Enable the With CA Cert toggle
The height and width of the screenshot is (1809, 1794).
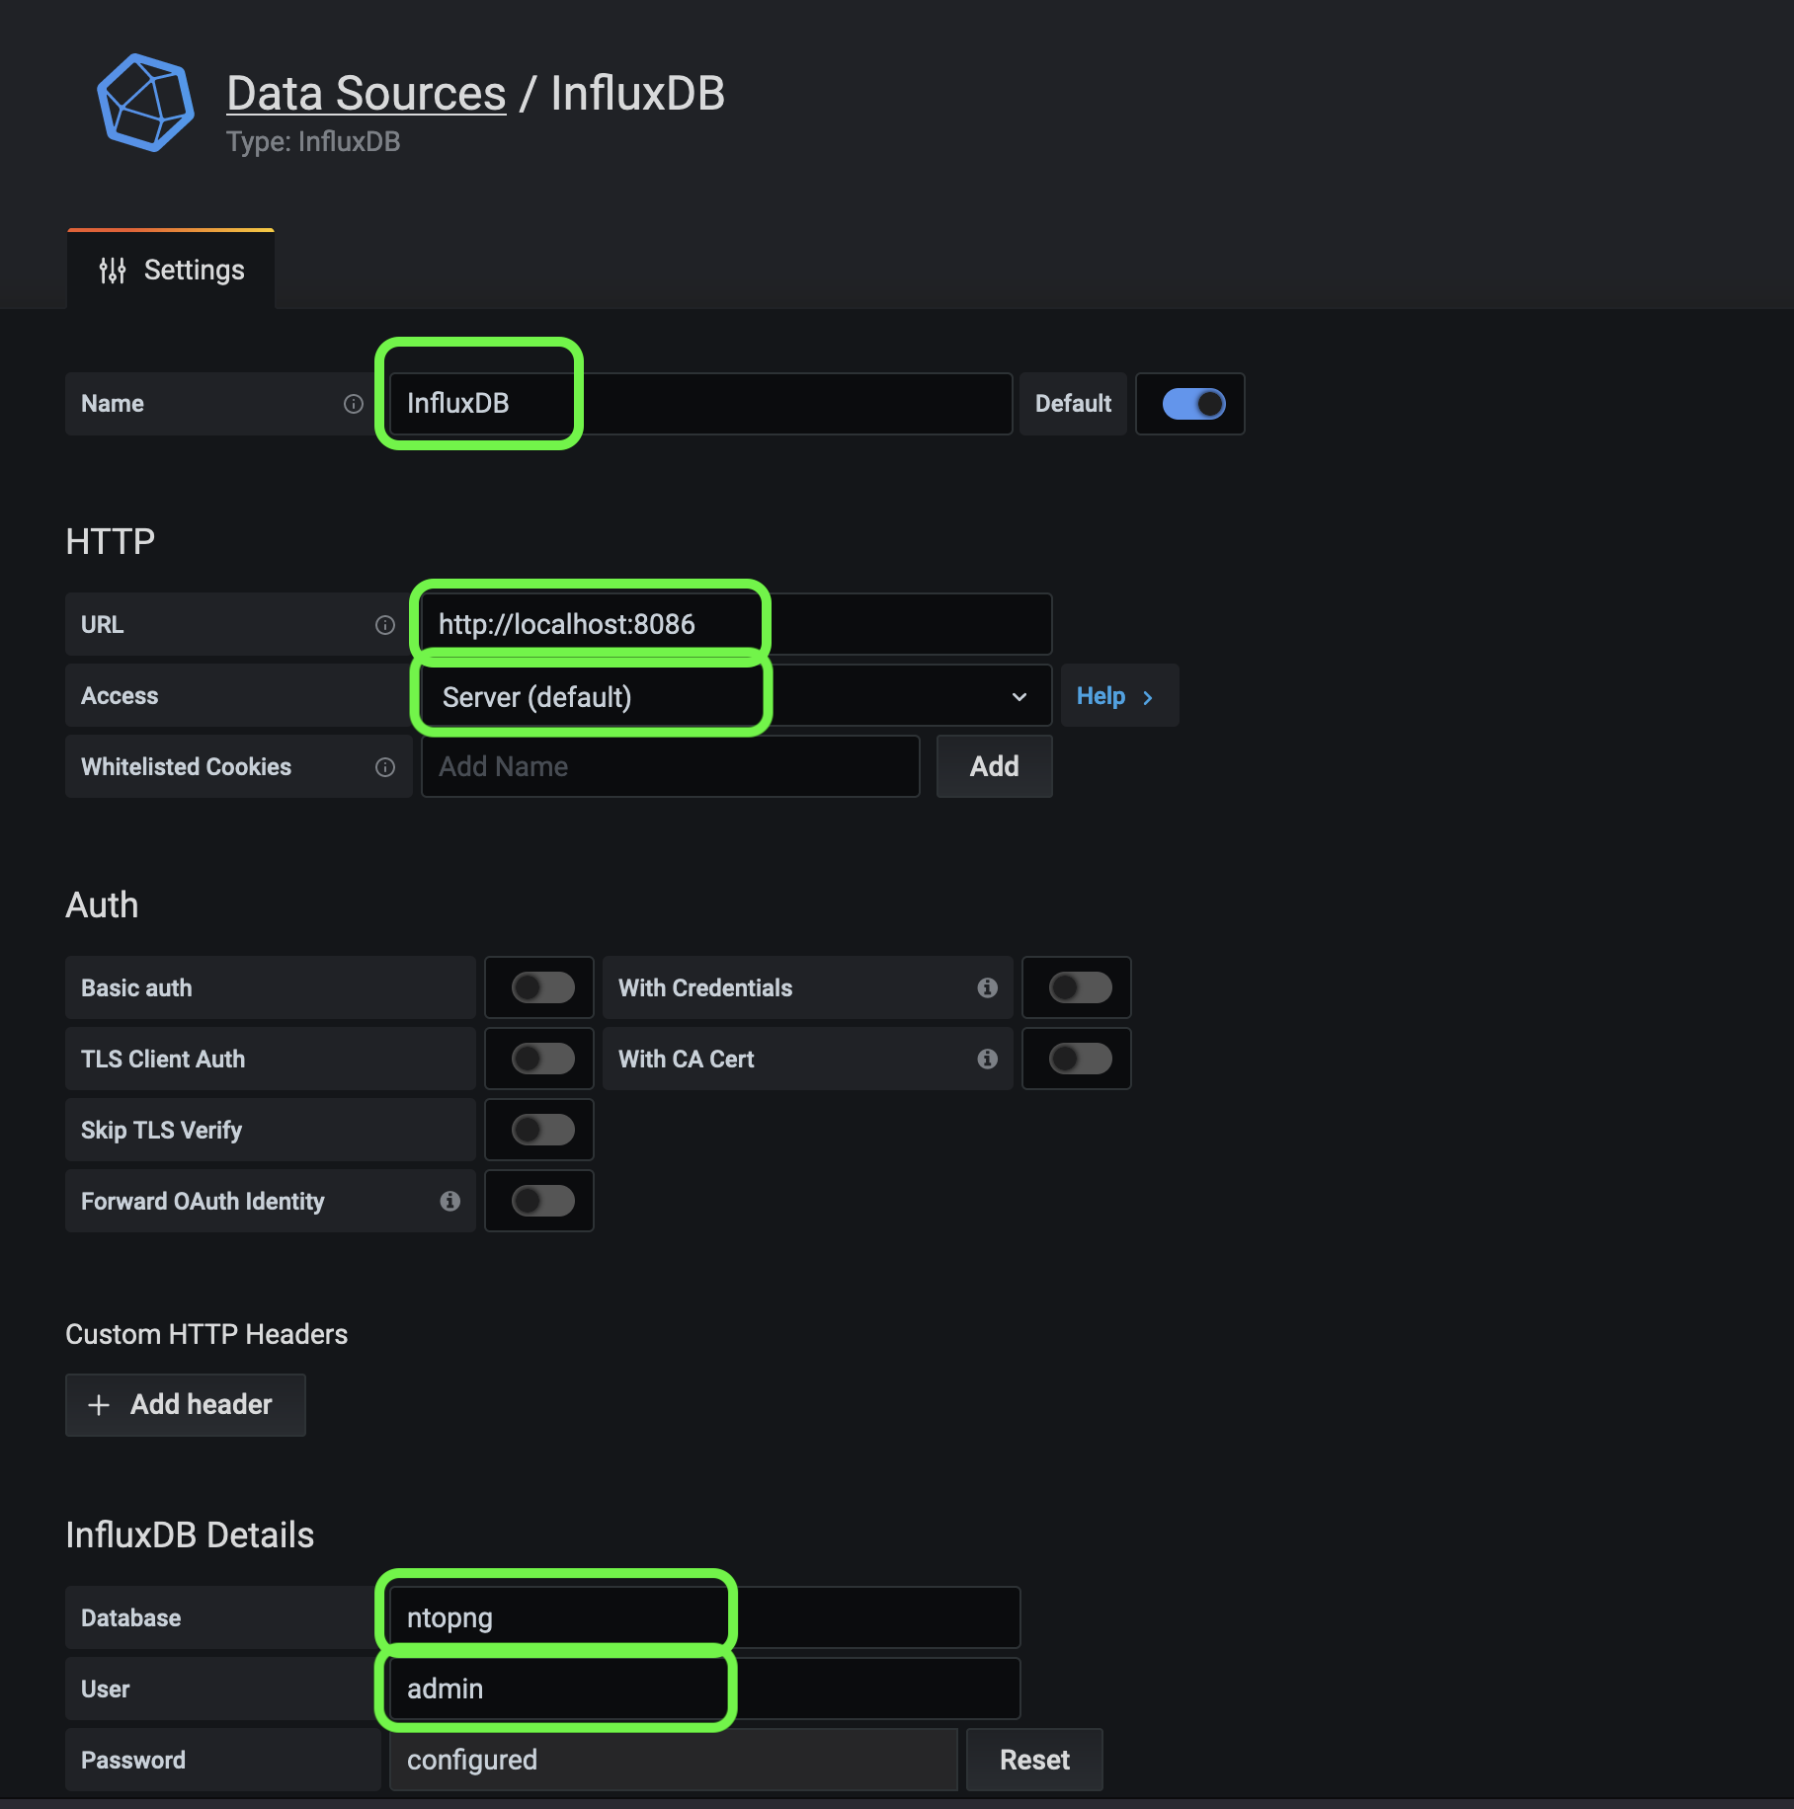(1080, 1059)
